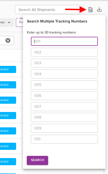Select the 010 tracking number field
Image resolution: width=108 pixels, height=174 pixels.
pos(64,139)
